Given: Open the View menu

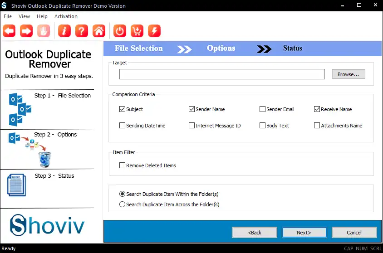Looking at the screenshot, I should pos(24,16).
